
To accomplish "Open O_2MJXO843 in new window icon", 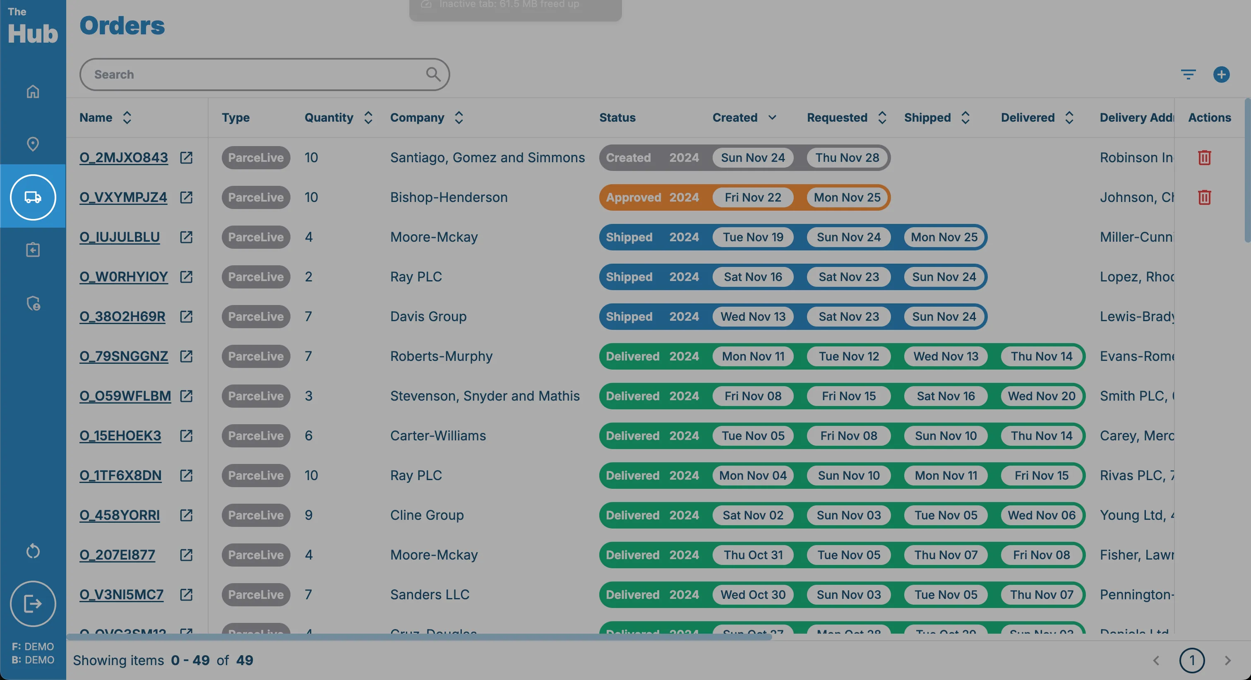I will point(186,157).
